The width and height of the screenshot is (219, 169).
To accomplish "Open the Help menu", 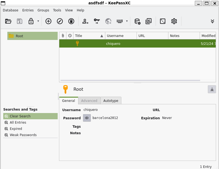I will pos(81,10).
